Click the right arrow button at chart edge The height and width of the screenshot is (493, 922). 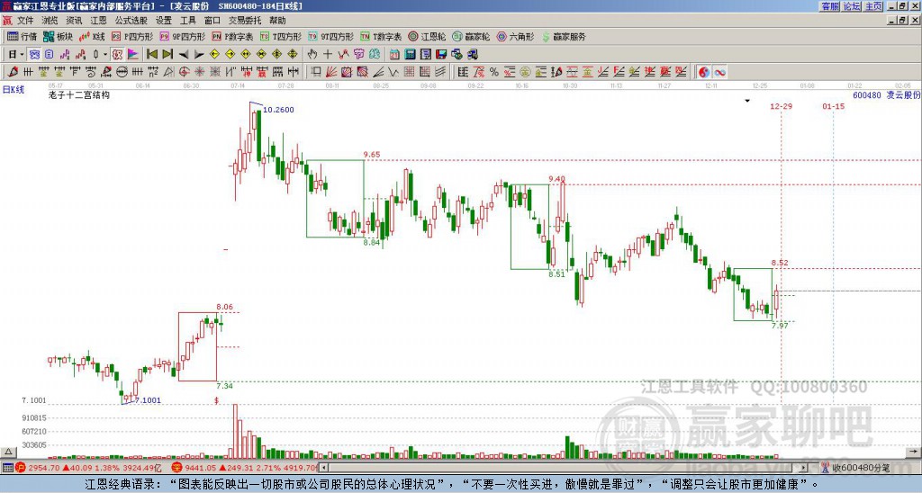pyautogui.click(x=913, y=452)
